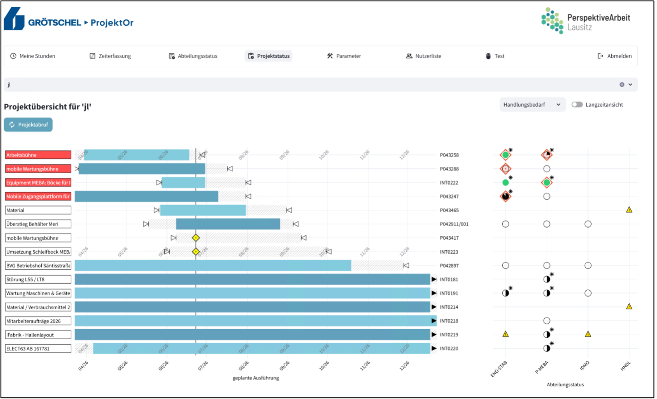Click the yellow warning triangle in P043465 row
Viewport: 657px width, 399px height.
[x=629, y=210]
